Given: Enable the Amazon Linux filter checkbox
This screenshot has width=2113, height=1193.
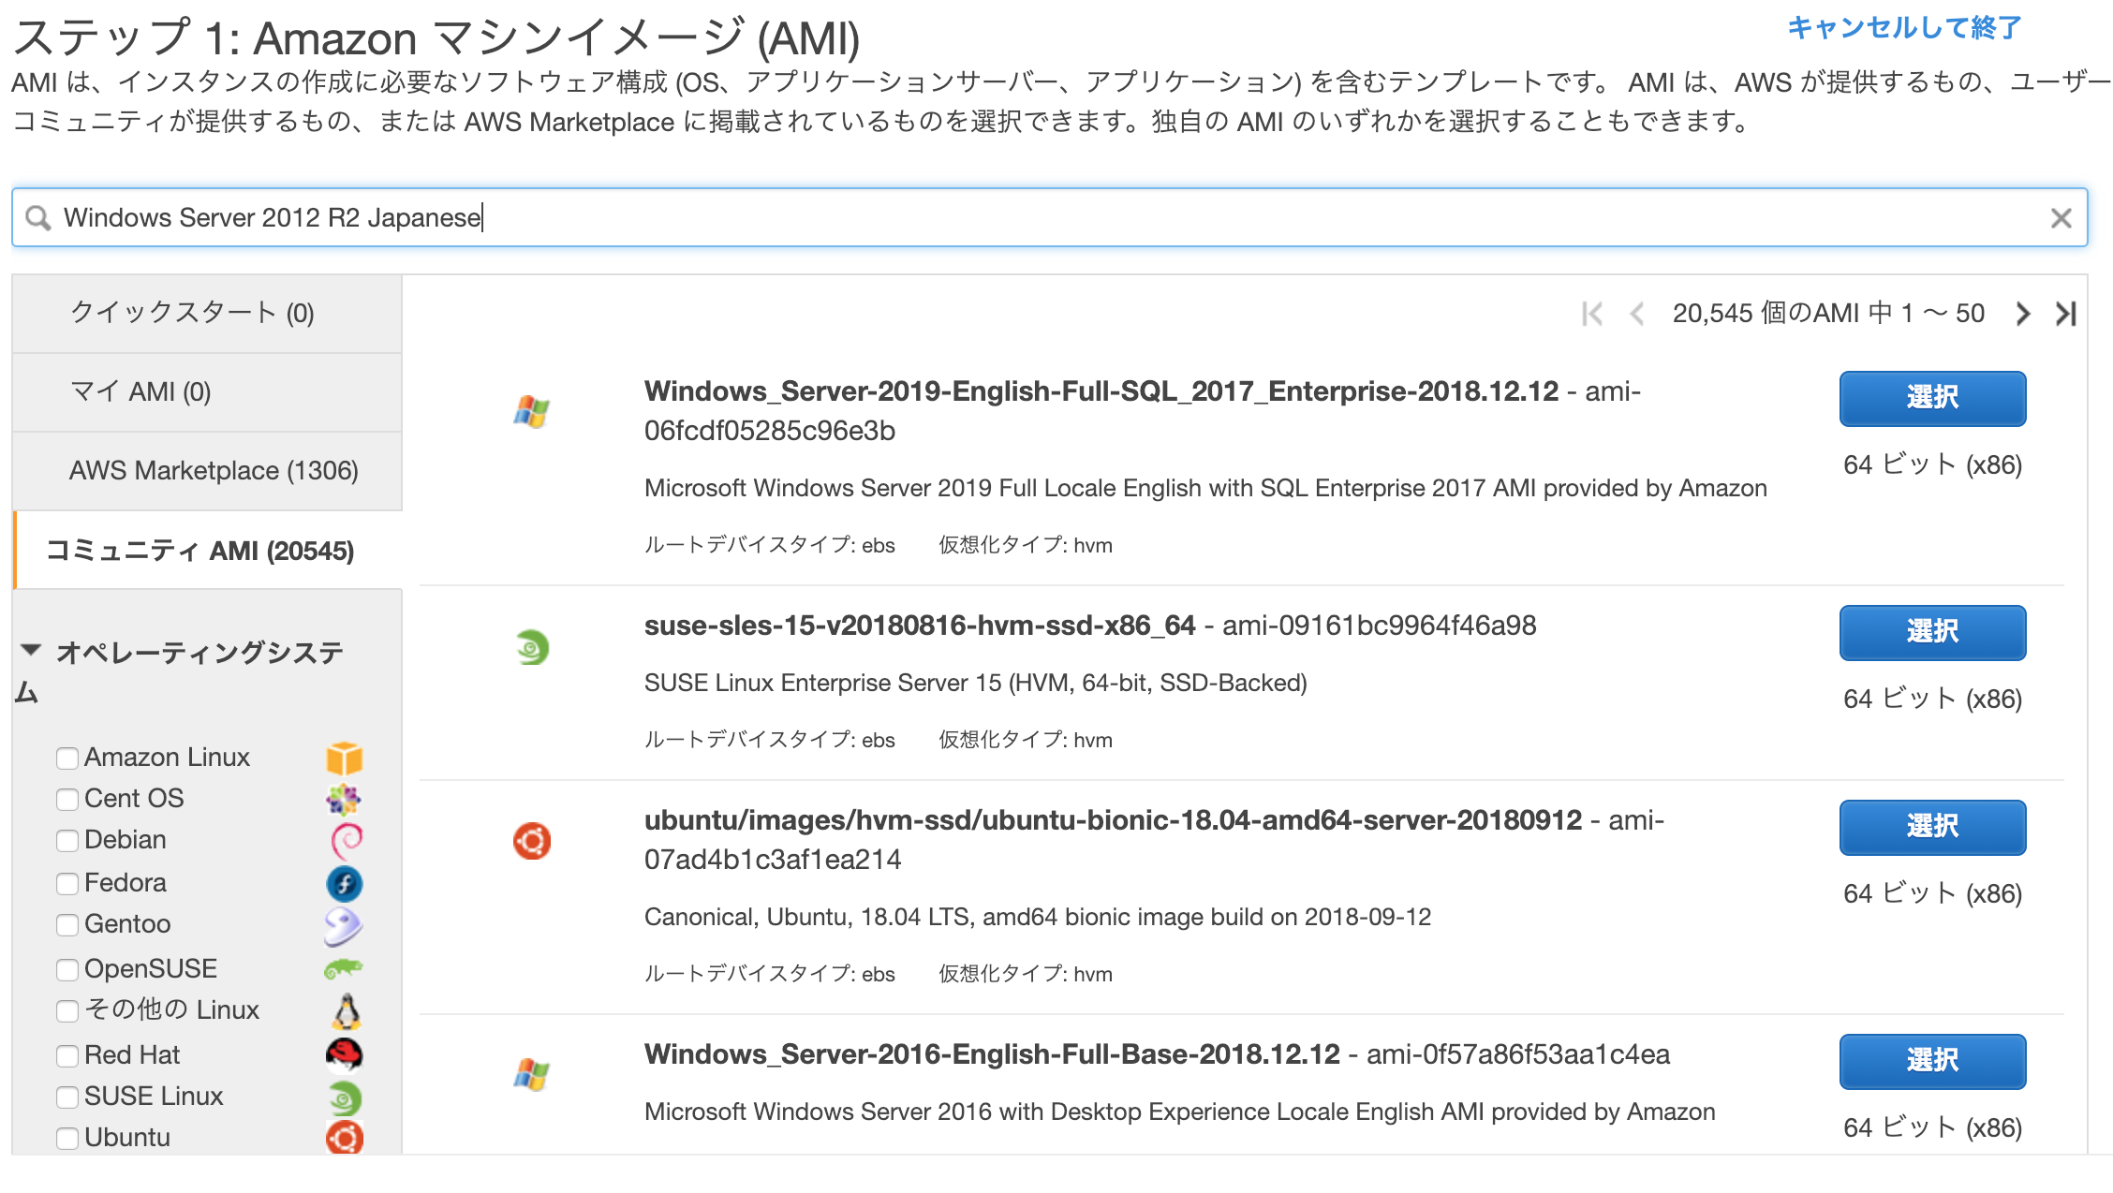Looking at the screenshot, I should (x=67, y=758).
